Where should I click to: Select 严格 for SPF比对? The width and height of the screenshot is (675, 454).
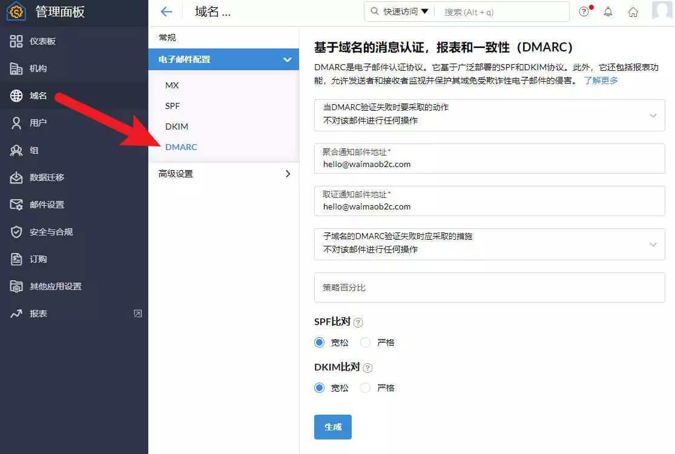[366, 343]
